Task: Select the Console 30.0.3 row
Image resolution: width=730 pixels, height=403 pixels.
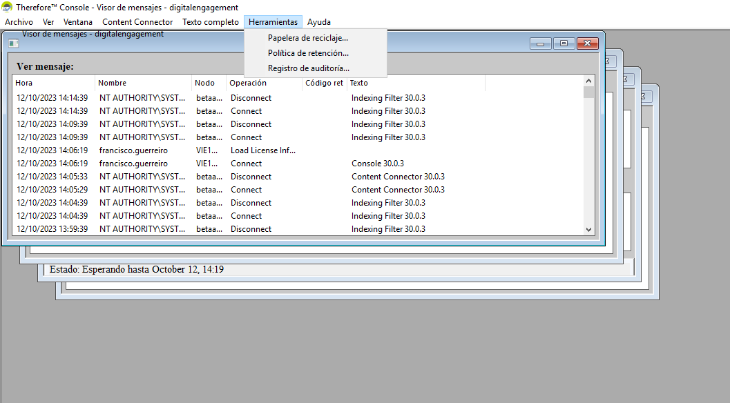Action: (298, 164)
